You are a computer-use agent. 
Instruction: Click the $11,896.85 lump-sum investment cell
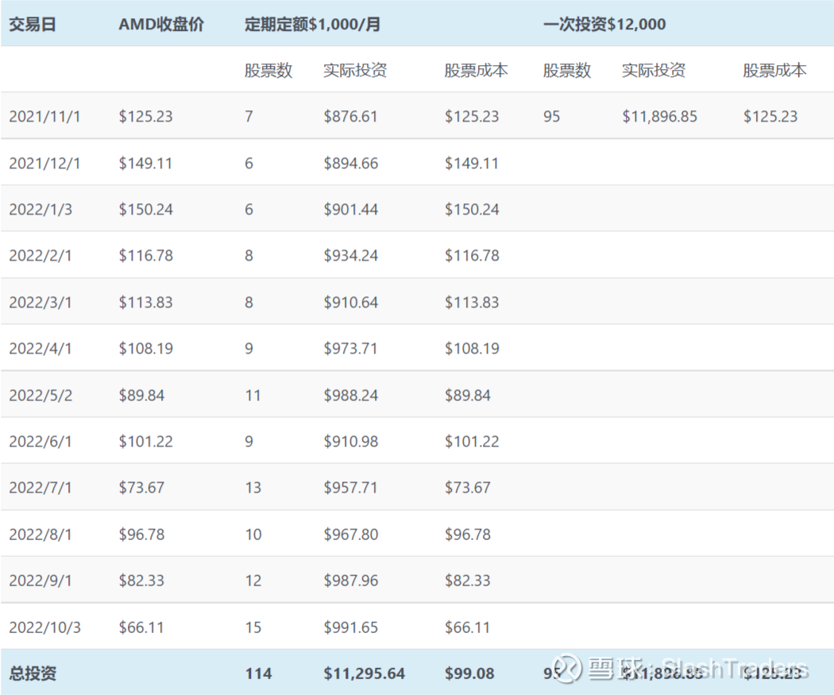pos(659,117)
